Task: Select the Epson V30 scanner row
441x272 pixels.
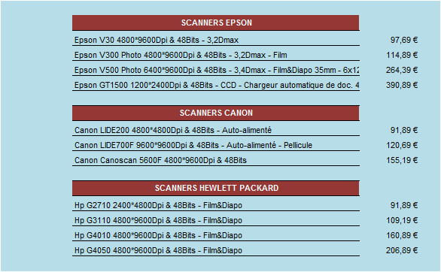Action: pyautogui.click(x=216, y=40)
